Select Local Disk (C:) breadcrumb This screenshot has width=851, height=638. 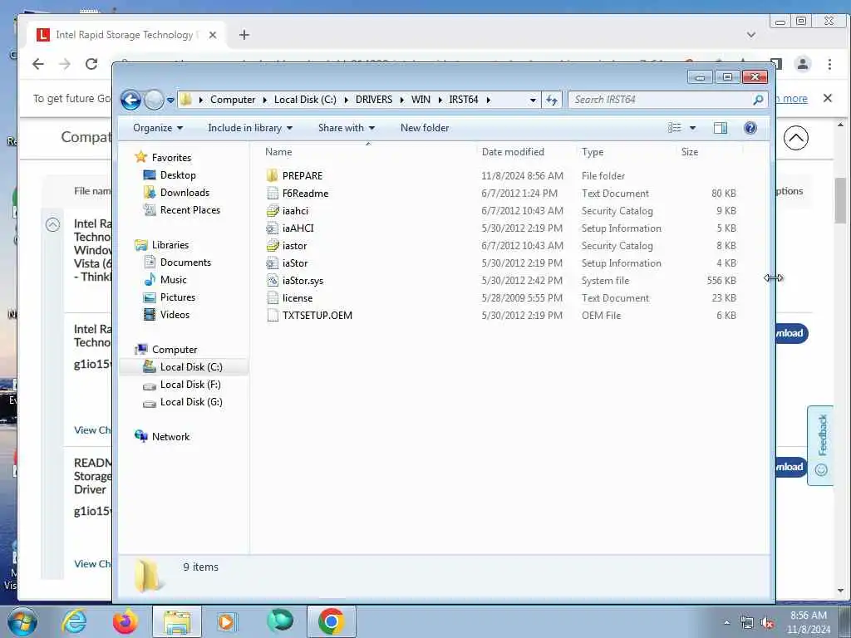click(x=305, y=100)
